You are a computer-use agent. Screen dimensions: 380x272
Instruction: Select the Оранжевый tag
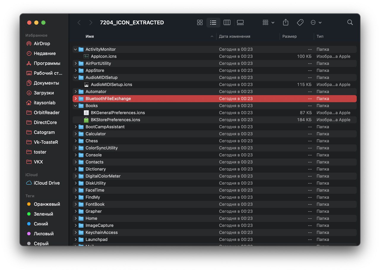44,204
